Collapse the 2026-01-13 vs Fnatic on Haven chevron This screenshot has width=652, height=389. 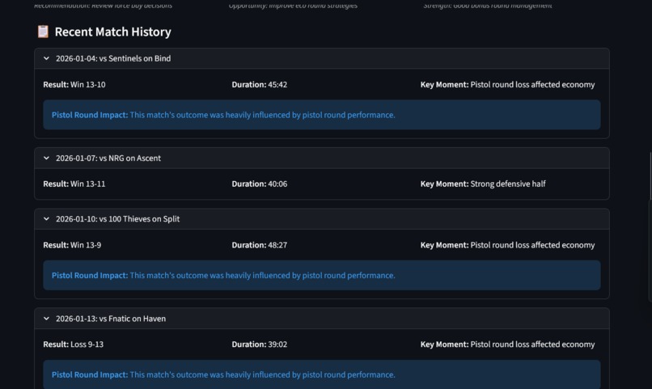(x=46, y=319)
